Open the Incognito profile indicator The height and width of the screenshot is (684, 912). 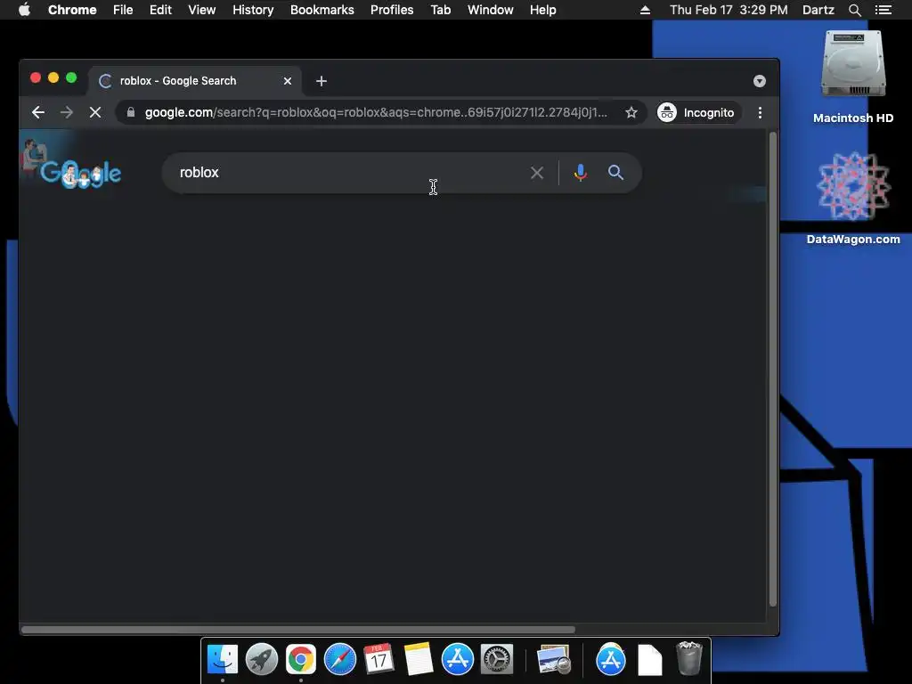(697, 112)
